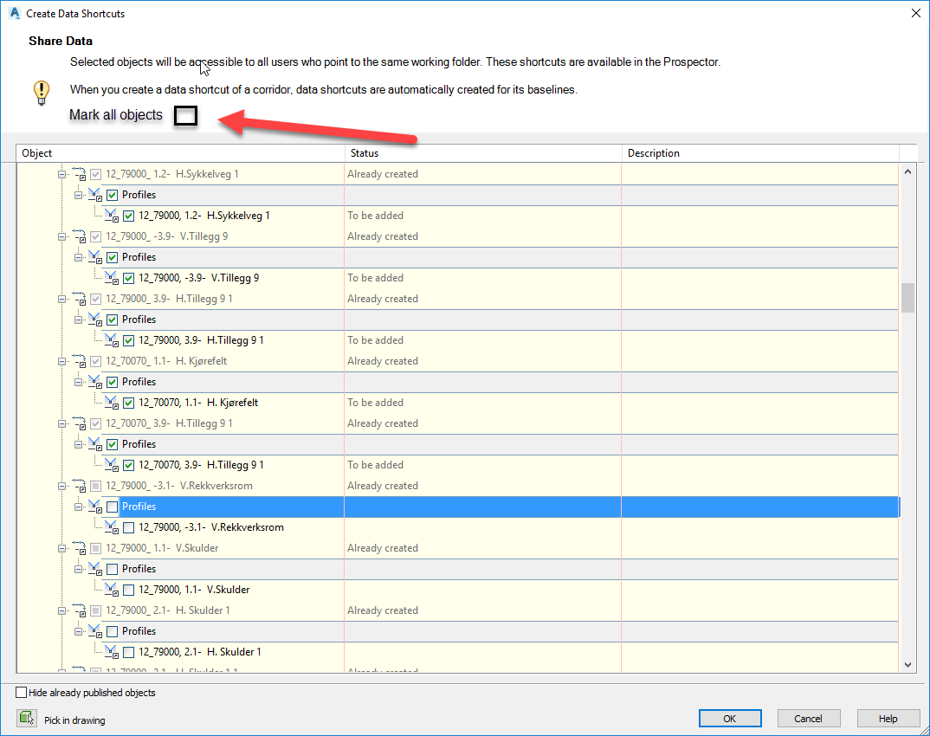Collapse alignment 12_70070_ 1.1- H. Kjørefelt

[61, 361]
